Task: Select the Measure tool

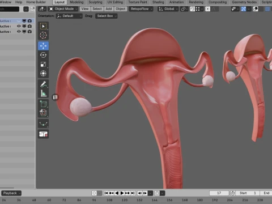Action: 43,93
